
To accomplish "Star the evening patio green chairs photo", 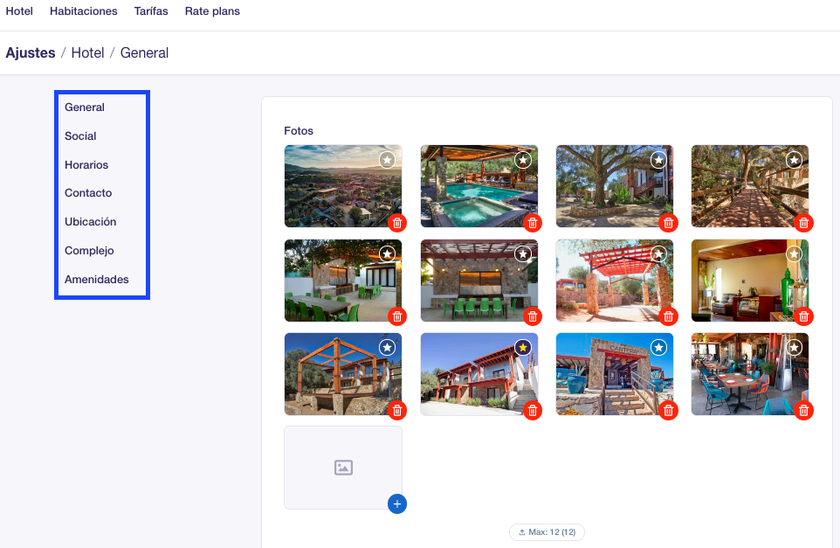I will pyautogui.click(x=388, y=253).
